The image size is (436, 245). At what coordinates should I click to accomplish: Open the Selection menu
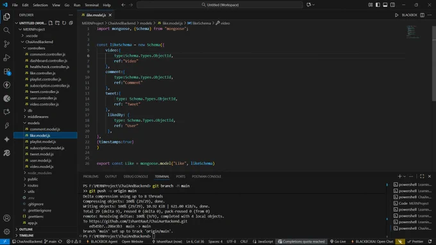40,5
